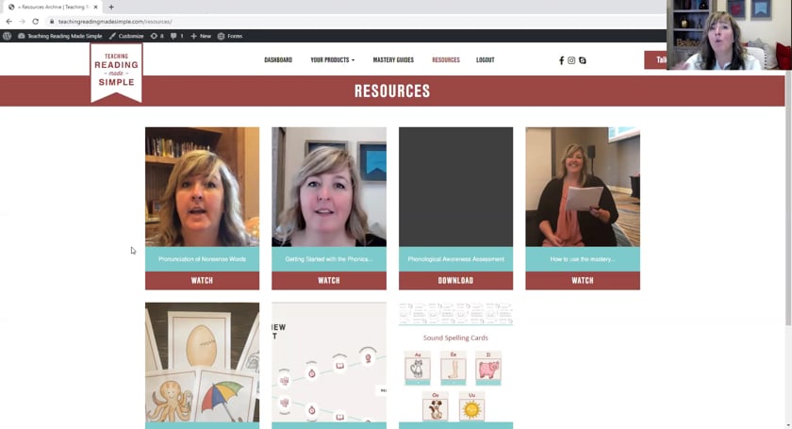Click the browser forward arrow
The width and height of the screenshot is (792, 429).
click(x=22, y=22)
